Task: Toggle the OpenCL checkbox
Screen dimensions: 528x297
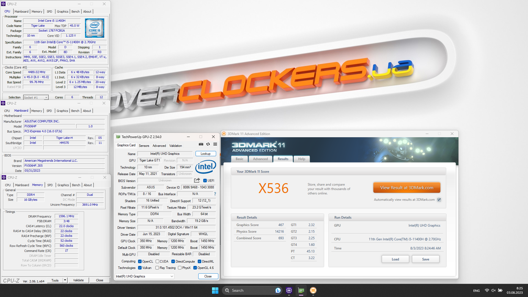Action: 140,262
